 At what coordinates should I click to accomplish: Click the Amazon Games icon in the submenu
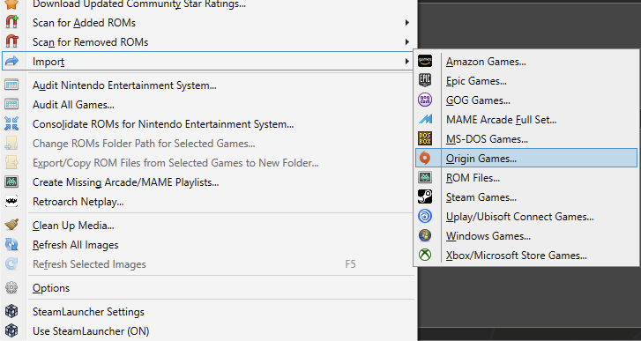click(x=425, y=62)
